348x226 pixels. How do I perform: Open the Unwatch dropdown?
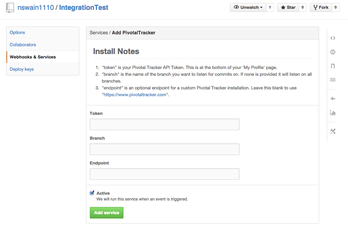point(248,7)
